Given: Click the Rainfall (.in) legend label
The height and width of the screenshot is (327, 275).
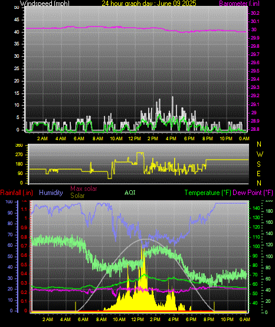Looking at the screenshot, I should pos(17,193).
